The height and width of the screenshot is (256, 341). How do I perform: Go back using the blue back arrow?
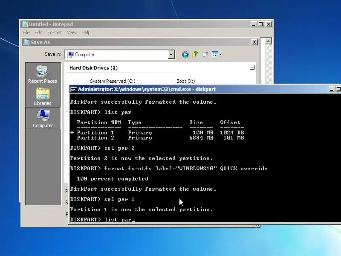pos(185,55)
